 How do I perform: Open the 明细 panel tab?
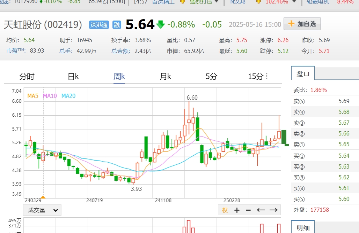click(x=303, y=227)
